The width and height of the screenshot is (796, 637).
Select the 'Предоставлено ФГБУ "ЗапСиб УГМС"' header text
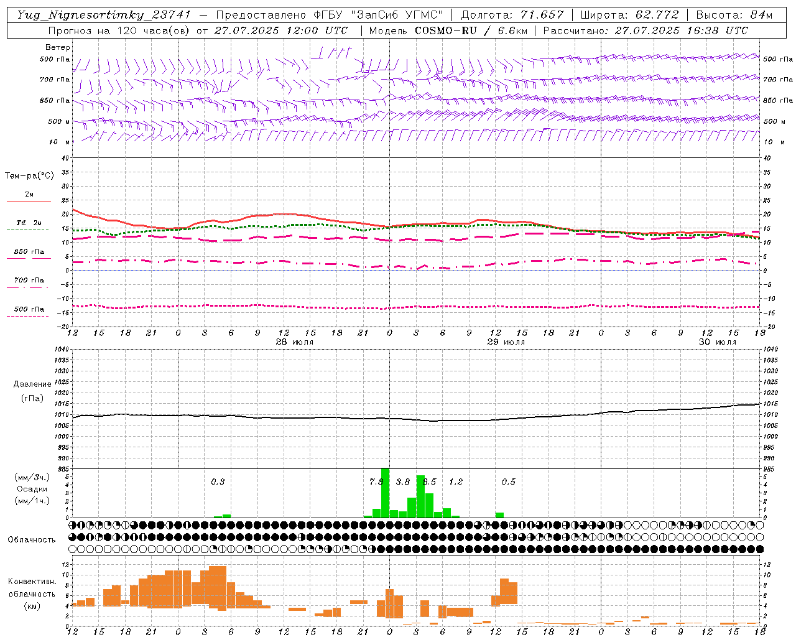pos(330,15)
